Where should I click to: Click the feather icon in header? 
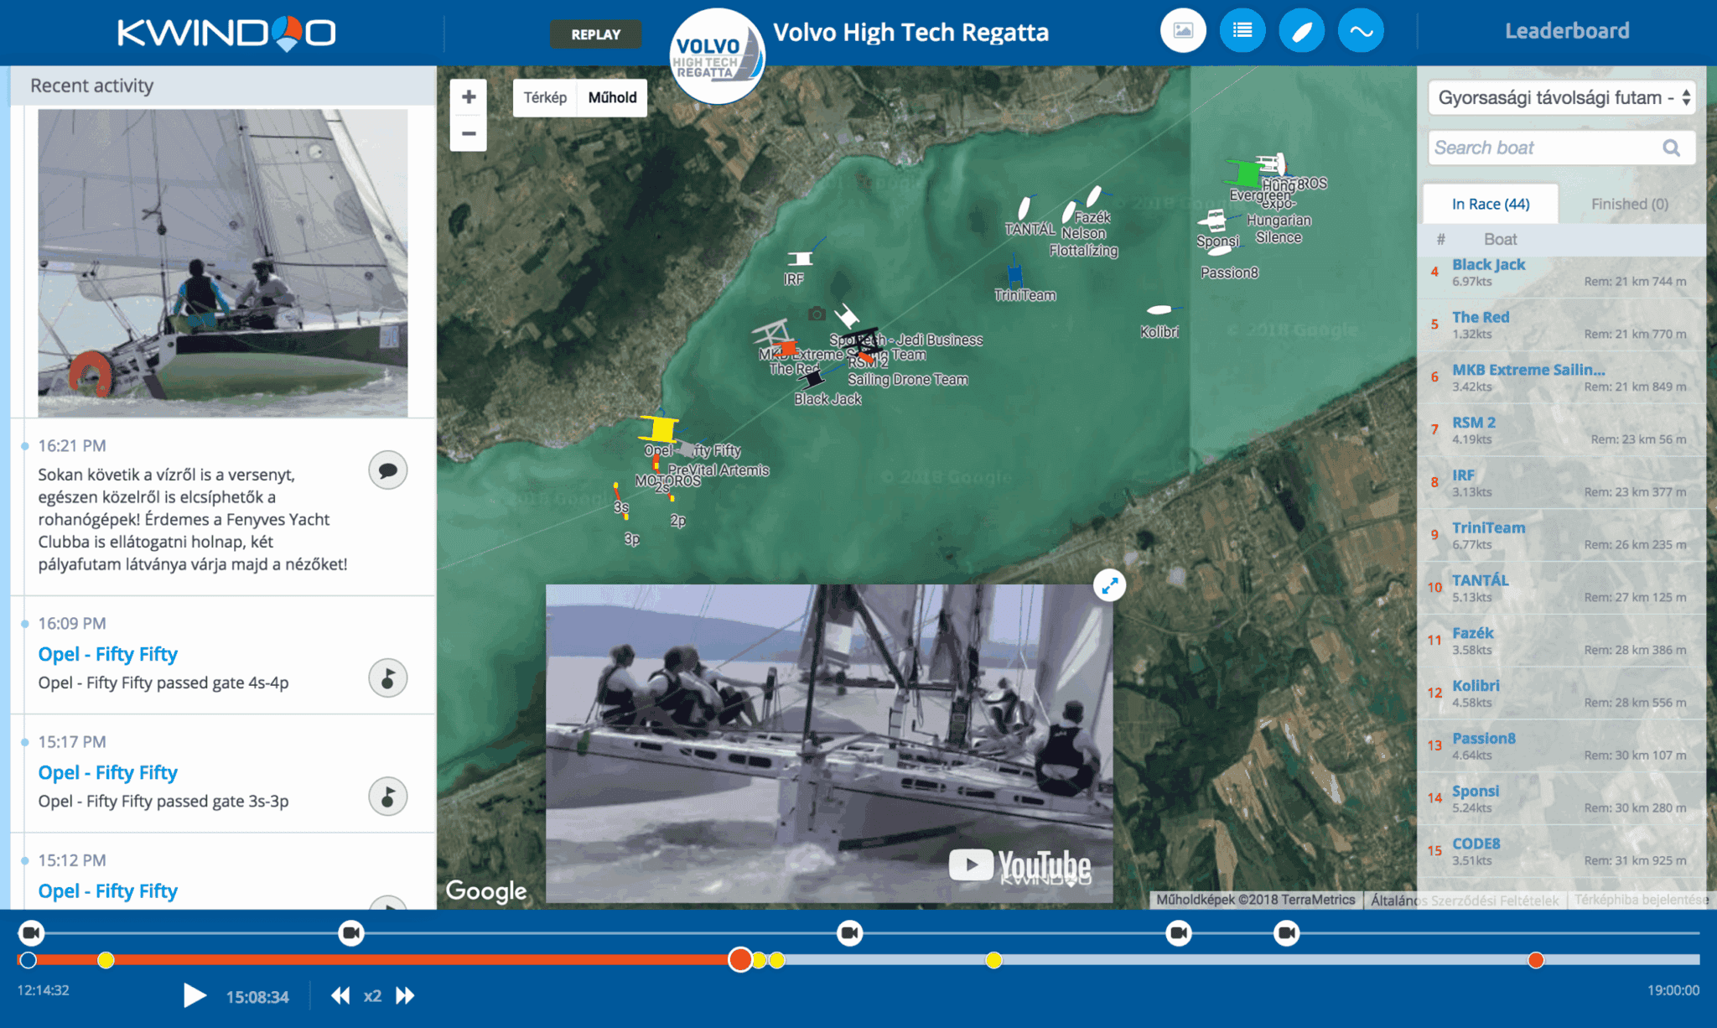1301,31
